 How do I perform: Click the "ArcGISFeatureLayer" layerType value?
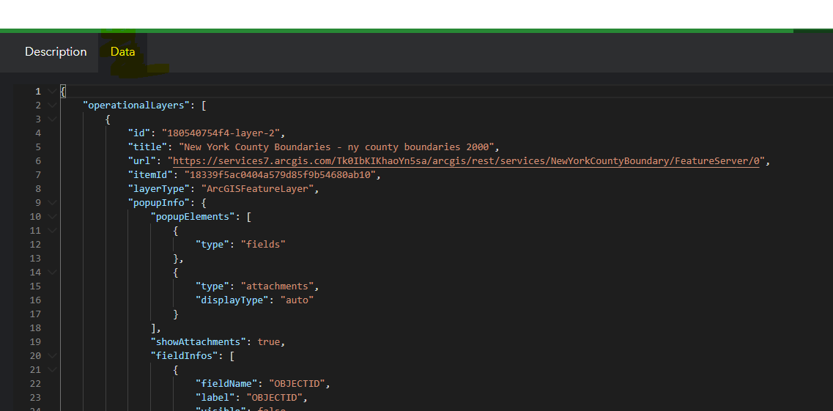tap(260, 189)
